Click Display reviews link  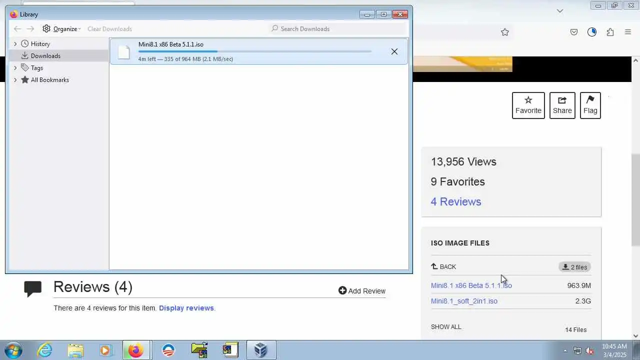tap(186, 308)
